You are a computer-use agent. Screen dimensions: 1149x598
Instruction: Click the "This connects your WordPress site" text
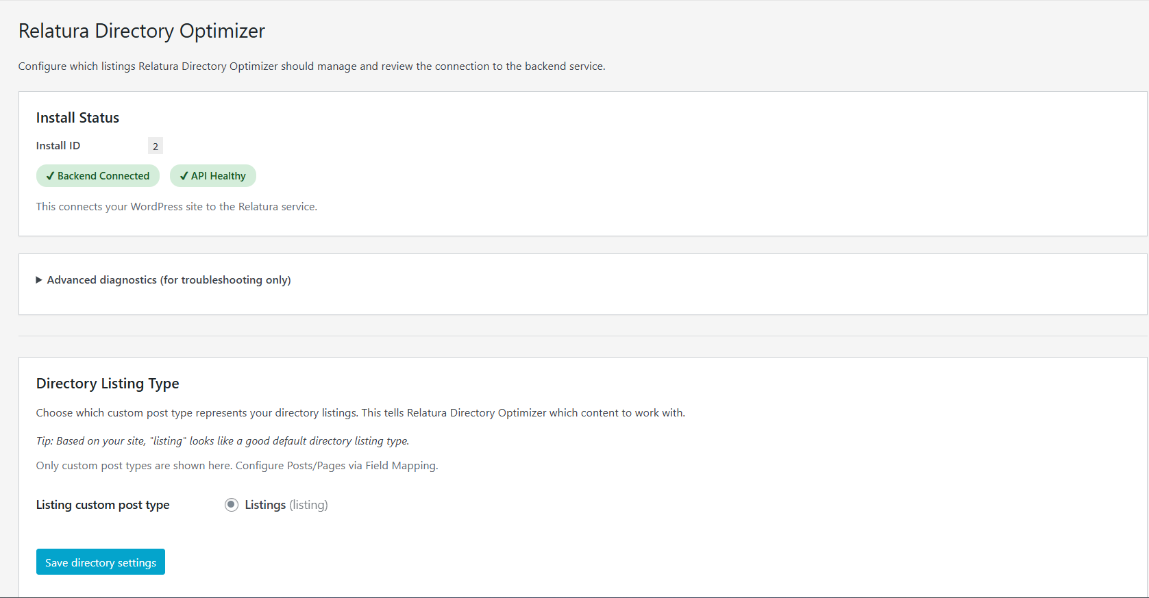click(177, 207)
